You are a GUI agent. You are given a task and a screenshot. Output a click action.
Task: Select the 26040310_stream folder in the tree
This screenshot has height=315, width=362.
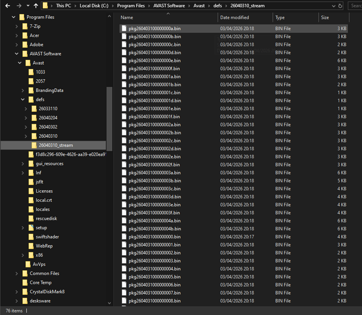[55, 145]
